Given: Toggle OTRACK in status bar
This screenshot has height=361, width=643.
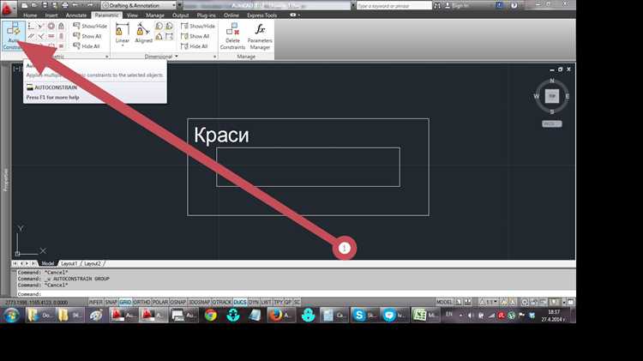Looking at the screenshot, I should click(x=222, y=303).
